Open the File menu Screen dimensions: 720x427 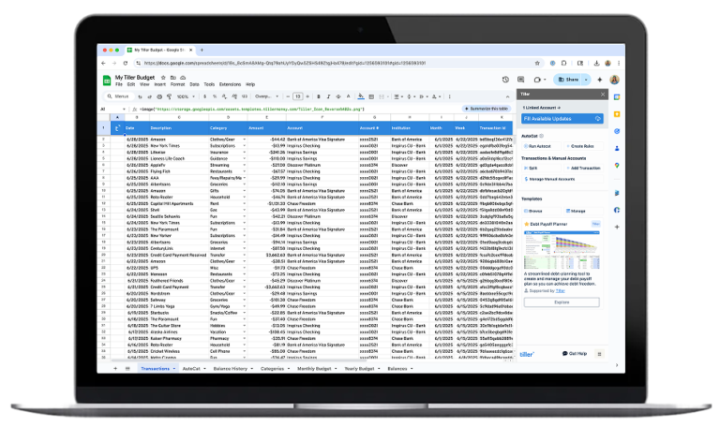(x=119, y=85)
